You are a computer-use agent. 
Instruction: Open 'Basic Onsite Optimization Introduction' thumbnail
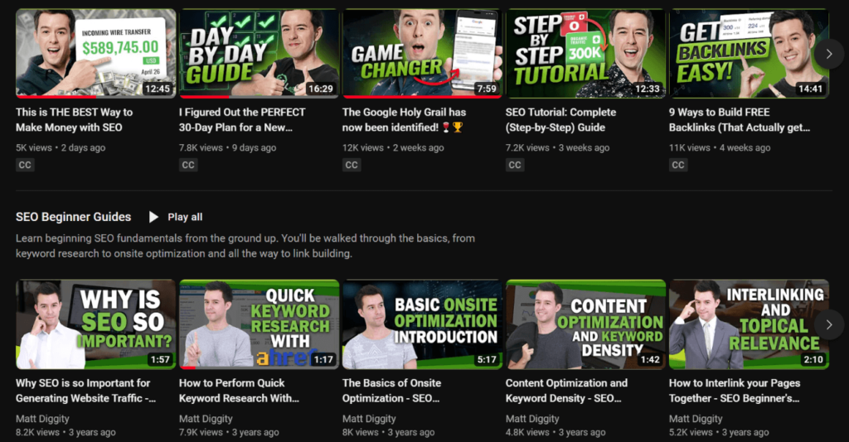coord(422,324)
